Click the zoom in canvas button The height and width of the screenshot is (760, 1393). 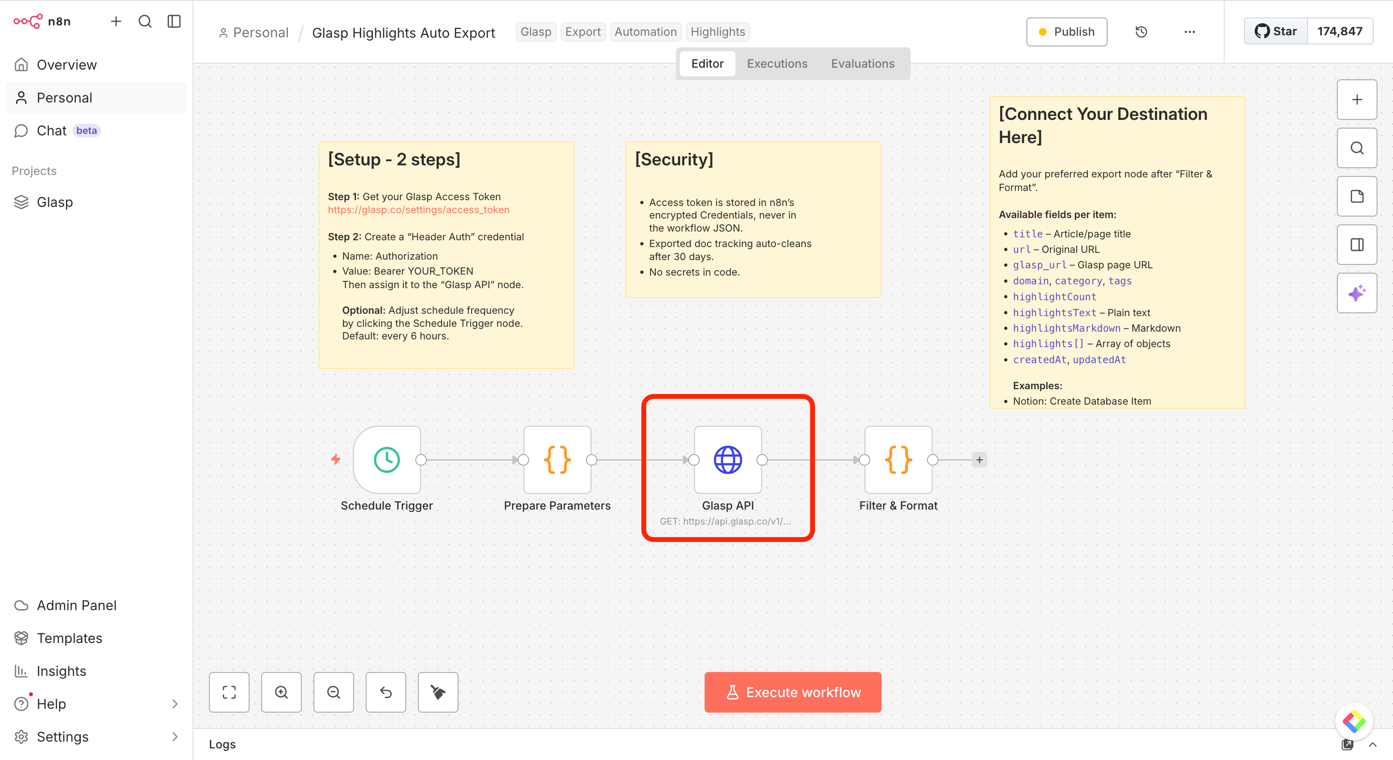[281, 692]
